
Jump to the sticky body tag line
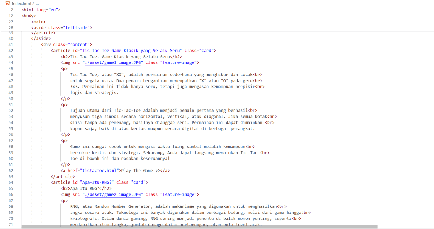coord(29,16)
